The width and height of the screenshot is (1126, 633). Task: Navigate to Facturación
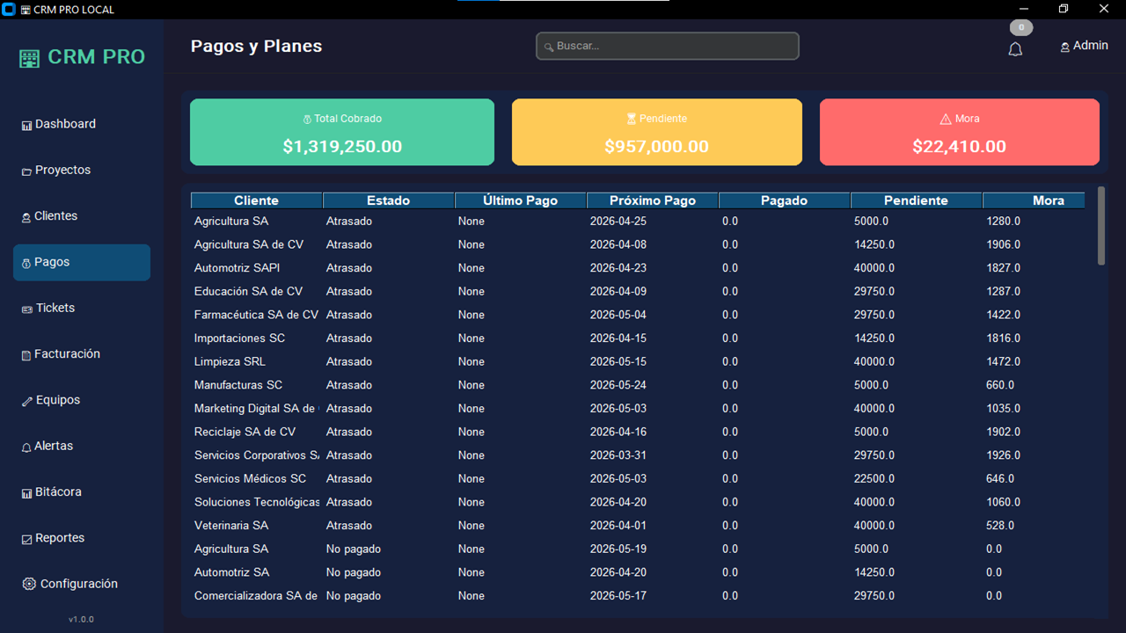click(x=67, y=353)
